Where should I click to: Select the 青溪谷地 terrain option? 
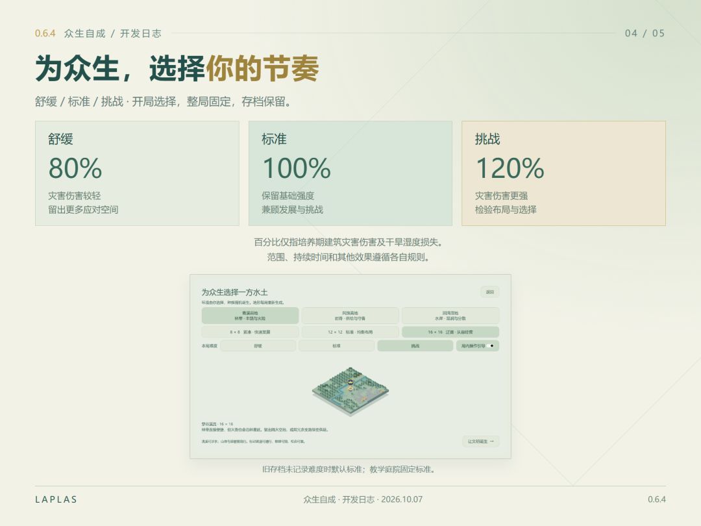pos(250,316)
